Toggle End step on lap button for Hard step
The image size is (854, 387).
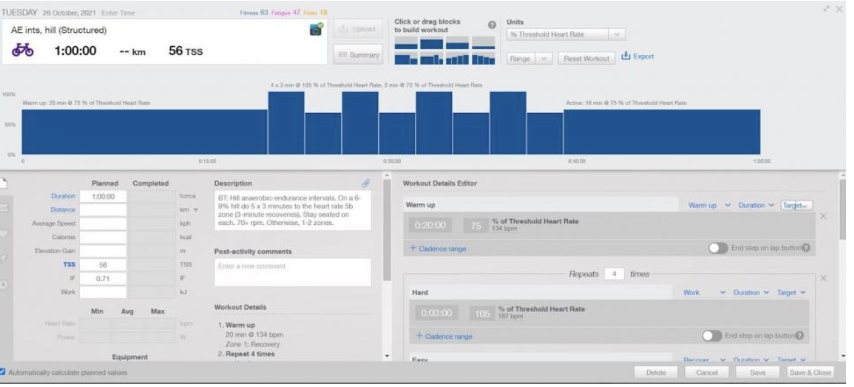[712, 336]
